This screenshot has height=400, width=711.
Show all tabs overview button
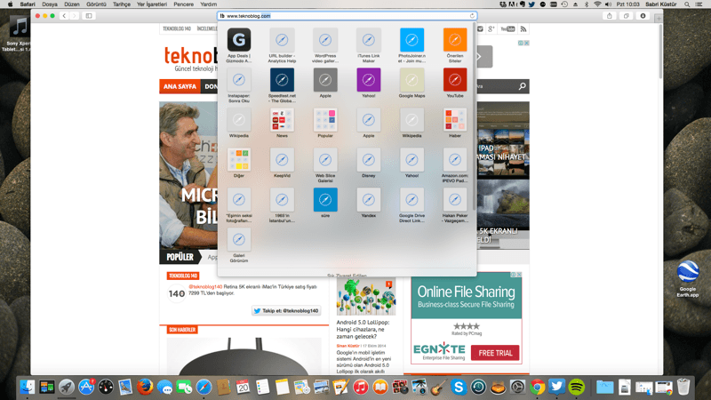point(627,16)
